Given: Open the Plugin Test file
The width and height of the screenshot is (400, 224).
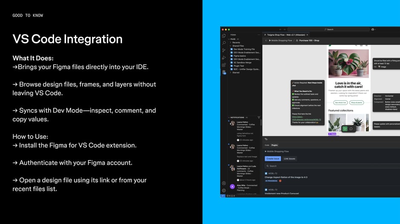Looking at the screenshot, I should click(239, 66).
